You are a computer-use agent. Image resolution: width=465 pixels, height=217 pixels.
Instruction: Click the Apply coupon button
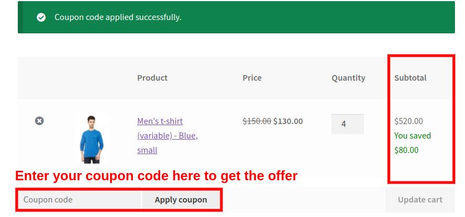181,200
